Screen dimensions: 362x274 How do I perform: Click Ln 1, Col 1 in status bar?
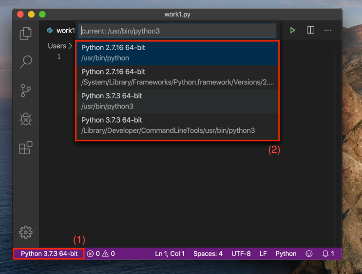coord(170,254)
